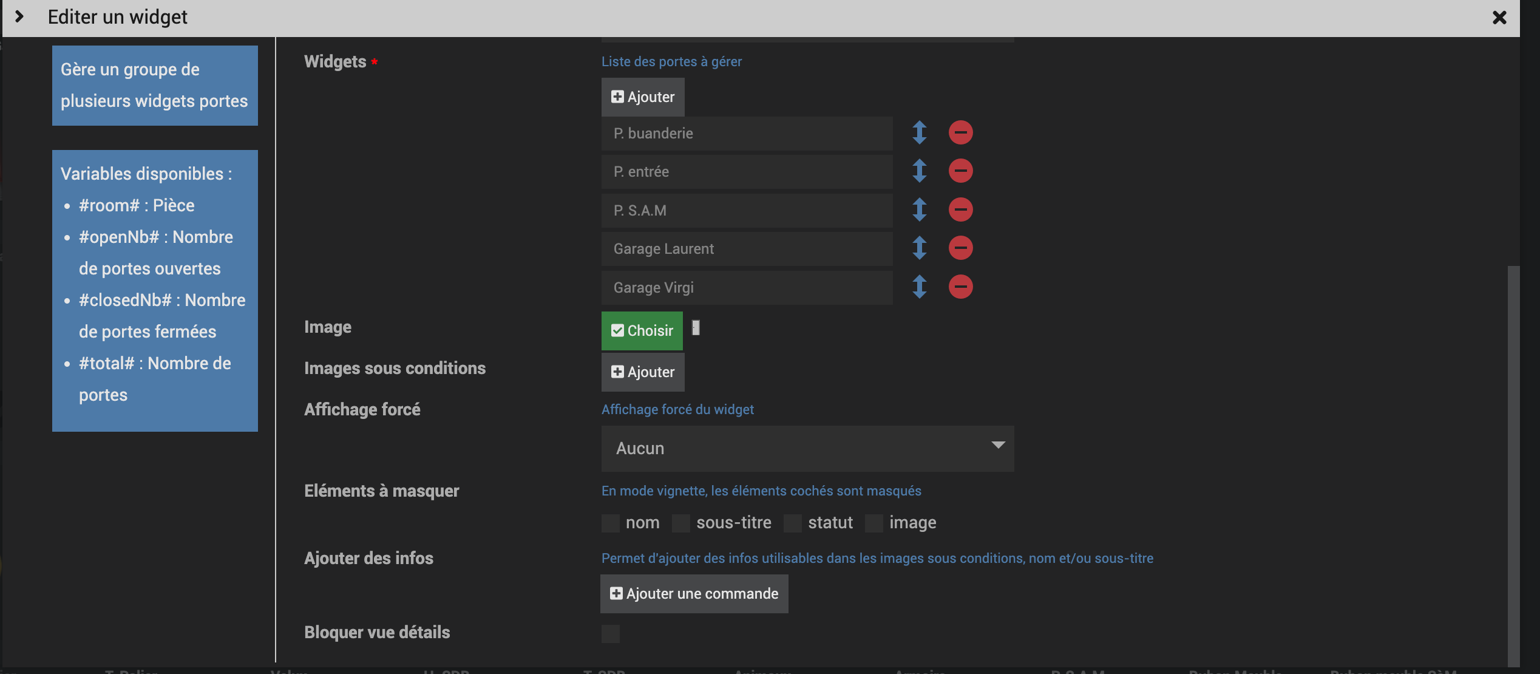Remove the Garage Laurent entry
This screenshot has height=674, width=1540.
click(x=960, y=248)
